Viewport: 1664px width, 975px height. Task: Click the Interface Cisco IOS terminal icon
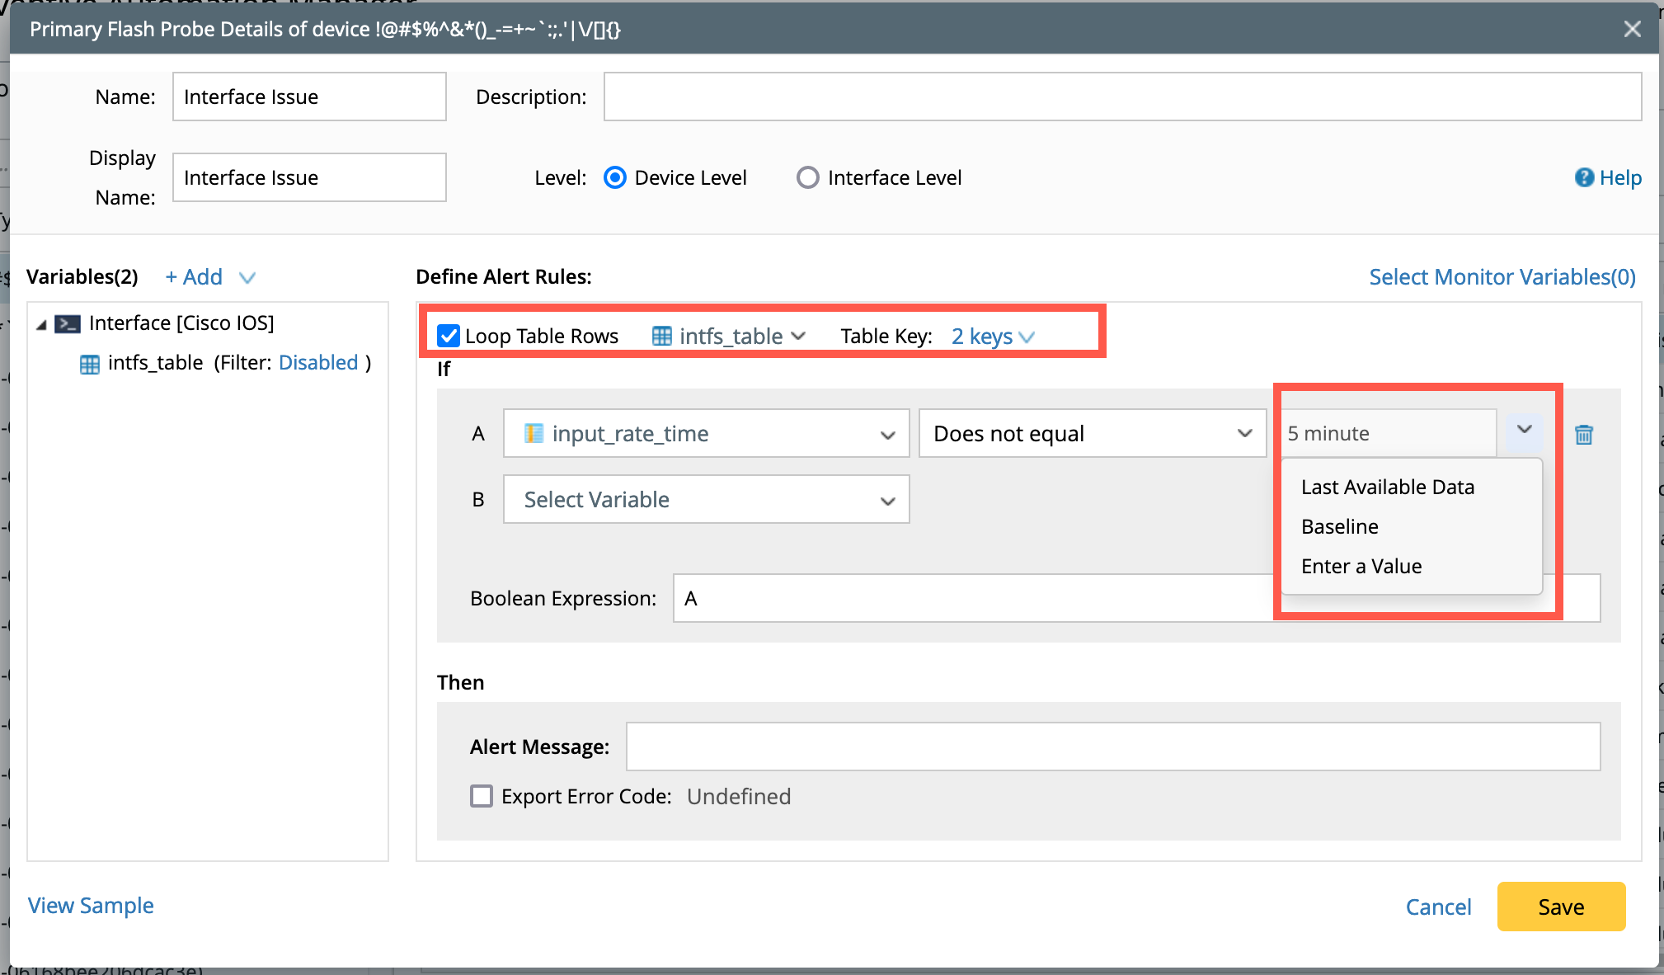click(68, 323)
